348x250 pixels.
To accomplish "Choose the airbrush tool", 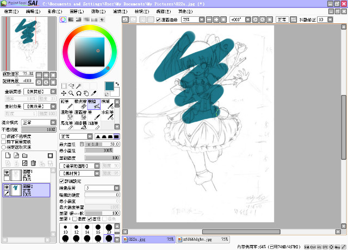I will point(94,104).
